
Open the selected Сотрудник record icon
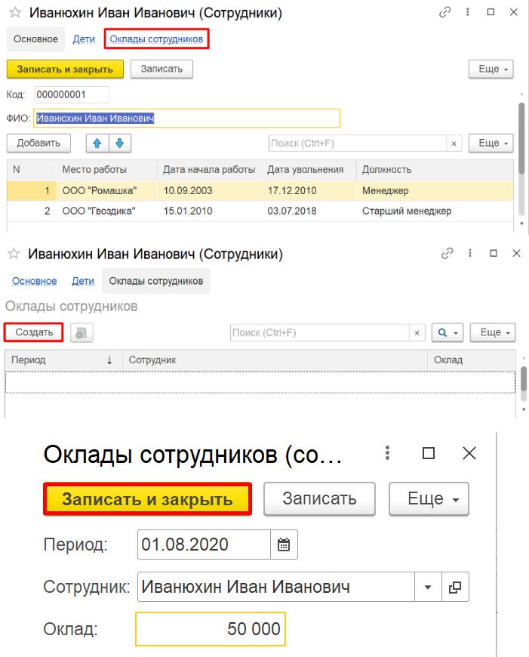pos(455,587)
